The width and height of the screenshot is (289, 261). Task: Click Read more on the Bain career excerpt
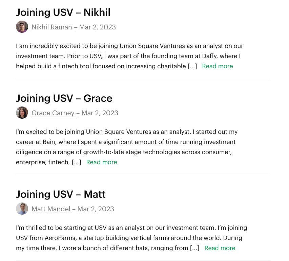click(x=102, y=162)
